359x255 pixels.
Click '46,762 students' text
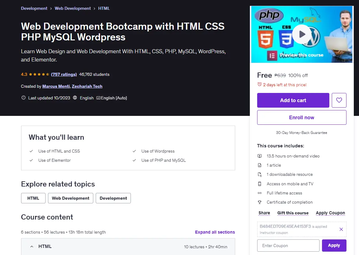tap(94, 74)
